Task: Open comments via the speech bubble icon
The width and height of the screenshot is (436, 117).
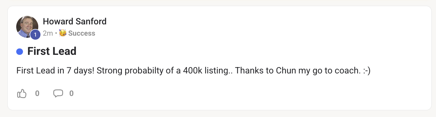Action: pyautogui.click(x=58, y=94)
